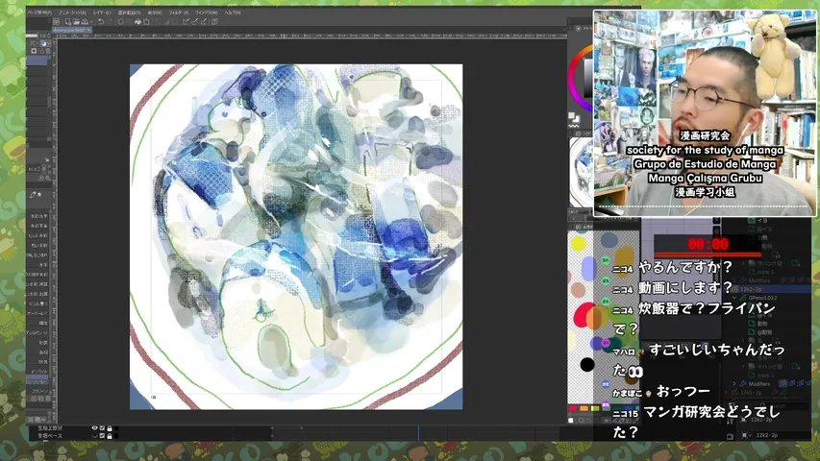Click the Redo arrow icon
Viewport: 820px width, 461px height.
(x=110, y=22)
